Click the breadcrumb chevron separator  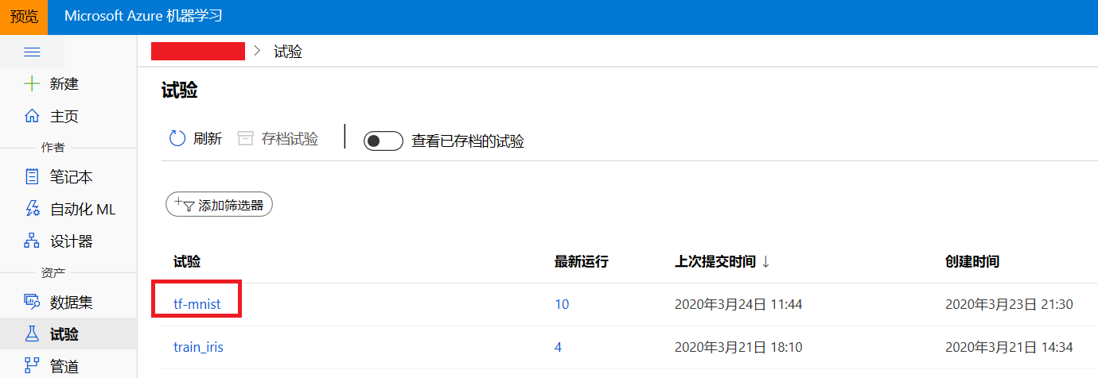pyautogui.click(x=257, y=52)
